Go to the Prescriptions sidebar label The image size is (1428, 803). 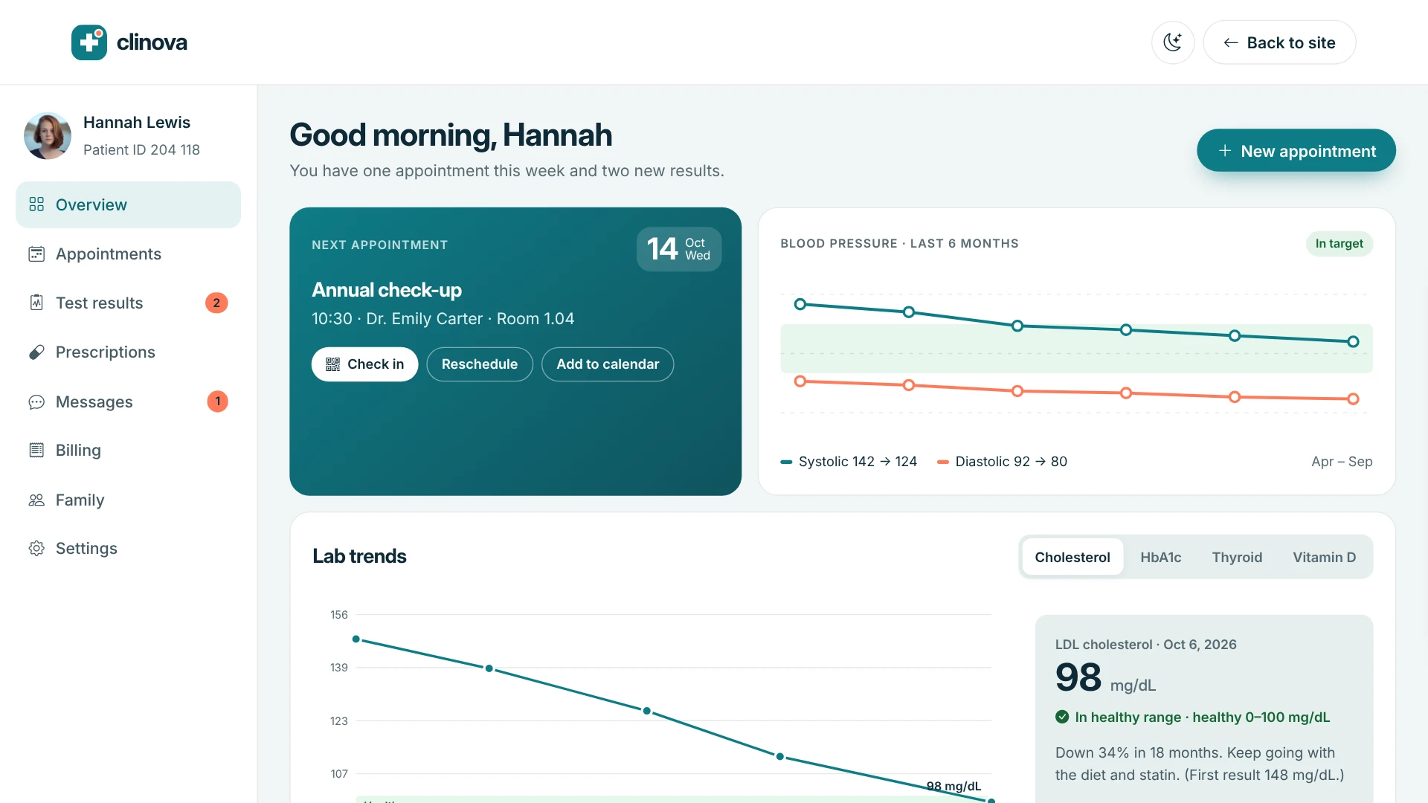[x=106, y=352]
